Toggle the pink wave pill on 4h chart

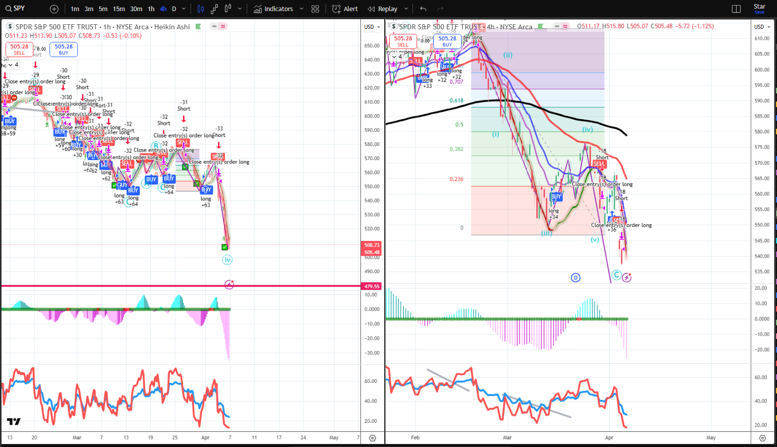coord(566,26)
